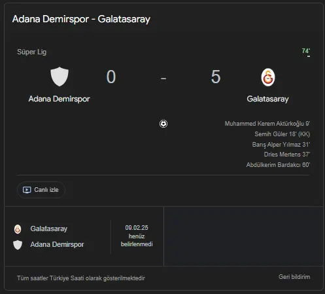Click the Galatasaray team name in scoreboard
Viewport: 325px width, 294px height.
click(x=267, y=99)
